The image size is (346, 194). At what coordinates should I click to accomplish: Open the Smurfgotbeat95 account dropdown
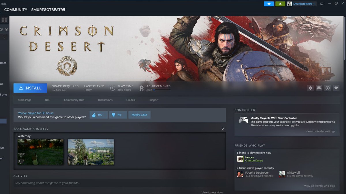(304, 4)
